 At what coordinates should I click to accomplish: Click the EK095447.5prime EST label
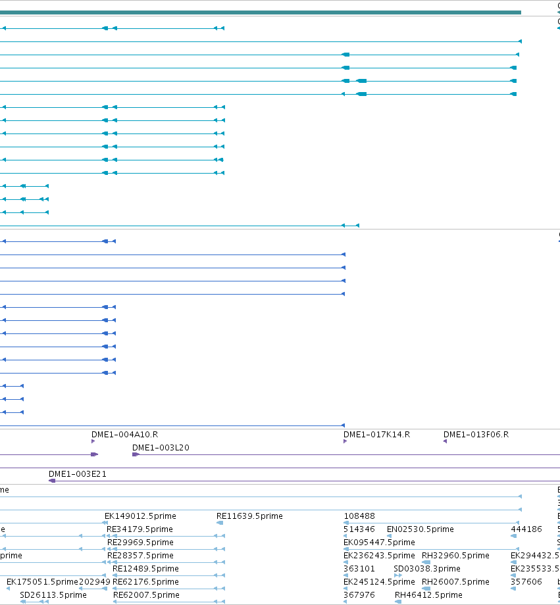379,542
